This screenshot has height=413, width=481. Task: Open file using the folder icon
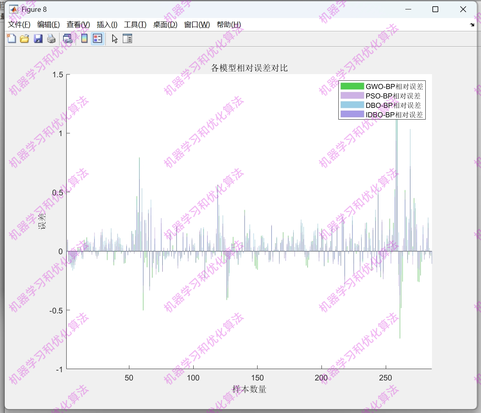25,38
